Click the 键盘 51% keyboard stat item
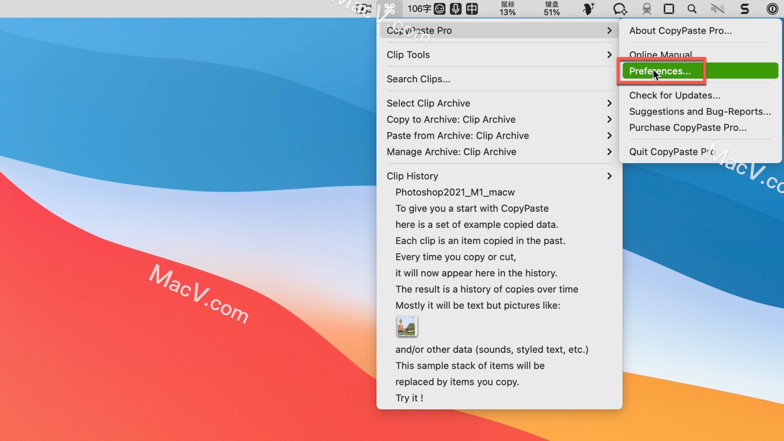 [552, 9]
